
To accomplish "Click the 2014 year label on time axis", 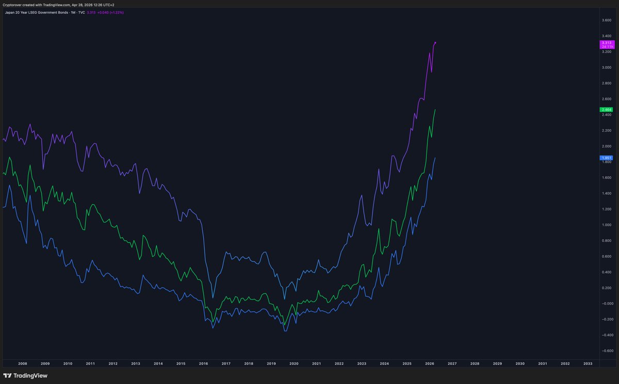I will click(x=158, y=363).
